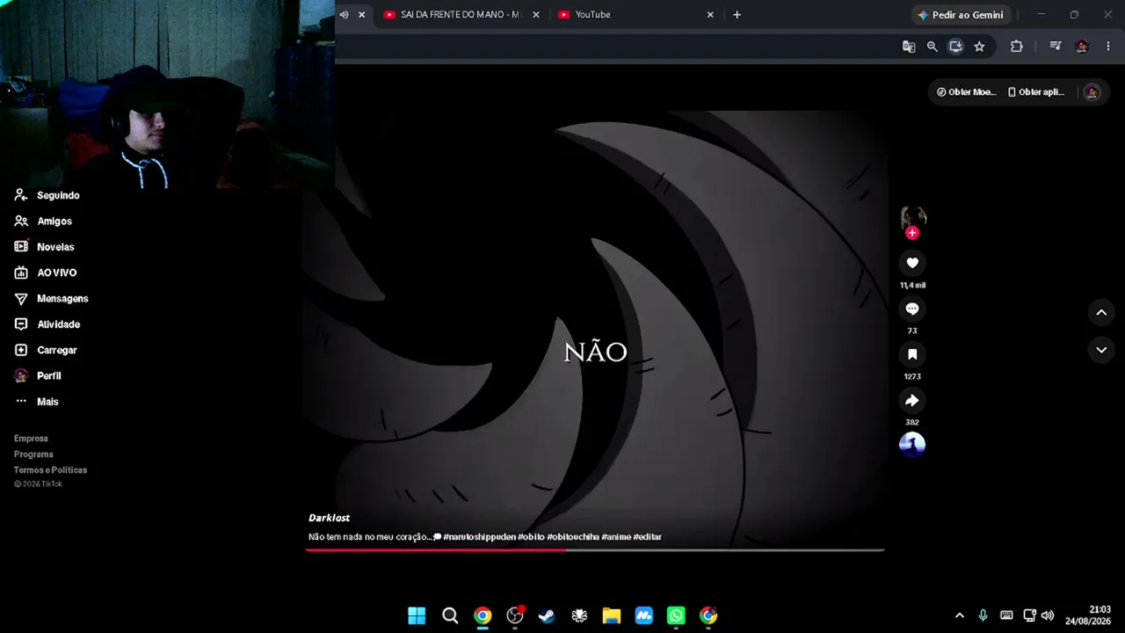Screen dimensions: 1125x633
Task: Open the Chrome three-dot menu
Action: 1108,47
